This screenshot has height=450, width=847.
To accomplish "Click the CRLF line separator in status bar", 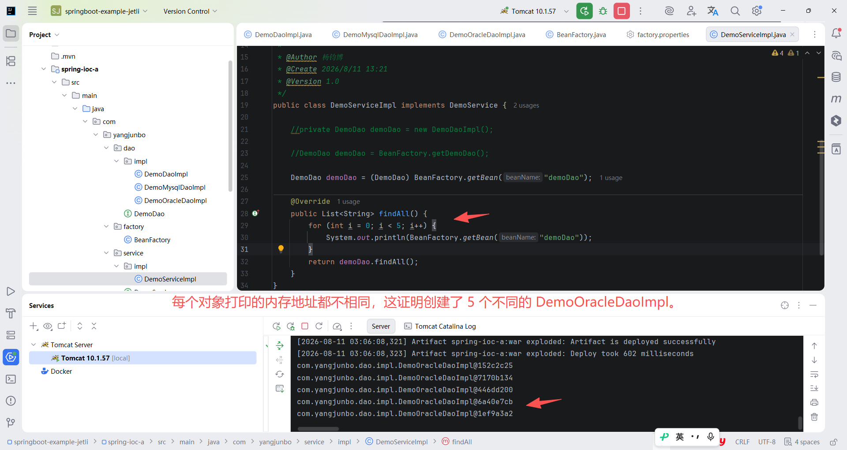I will point(742,442).
